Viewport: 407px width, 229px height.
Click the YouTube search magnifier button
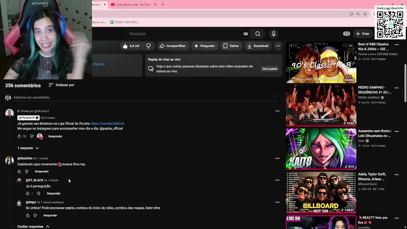(x=258, y=34)
